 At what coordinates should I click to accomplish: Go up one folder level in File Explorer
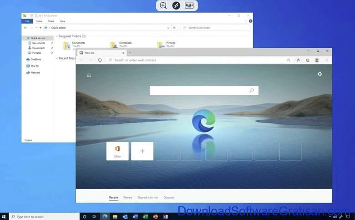pyautogui.click(x=41, y=28)
